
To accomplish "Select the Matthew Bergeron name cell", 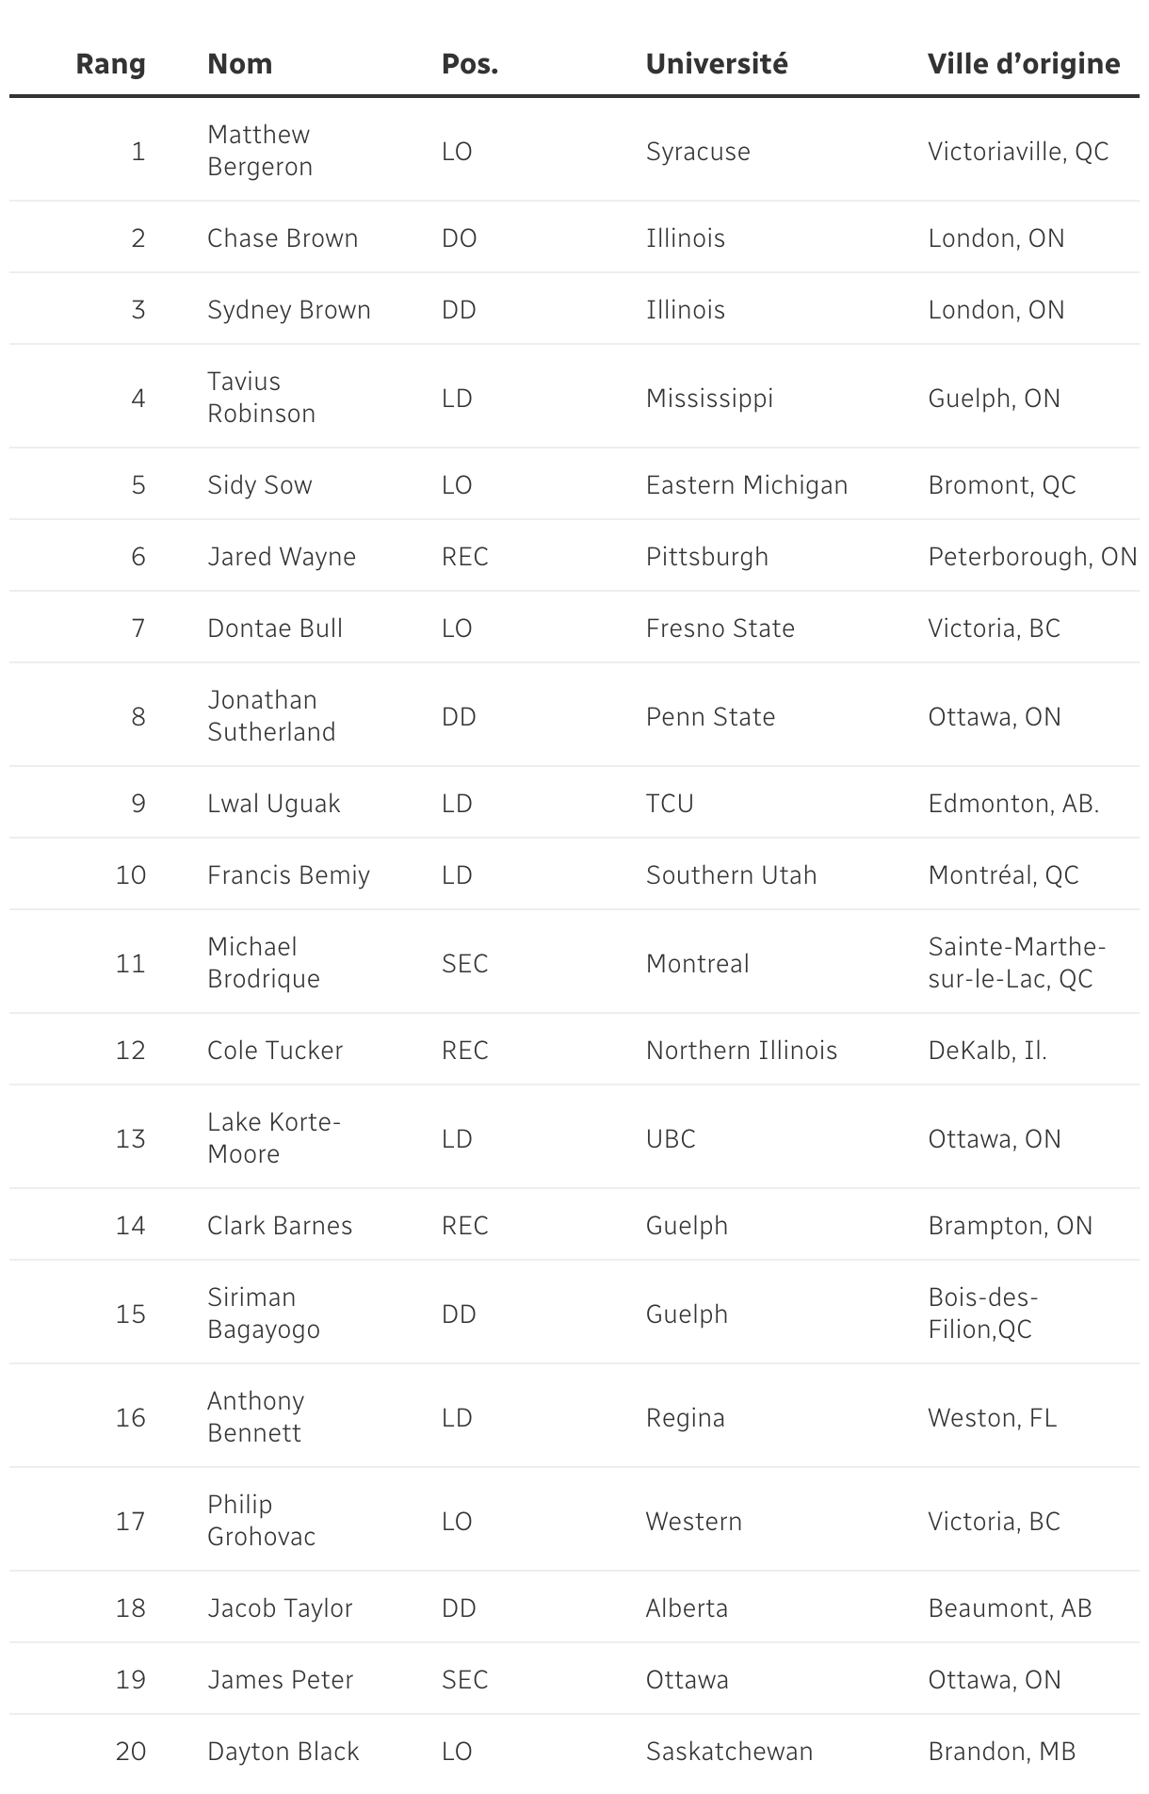I will coord(260,151).
